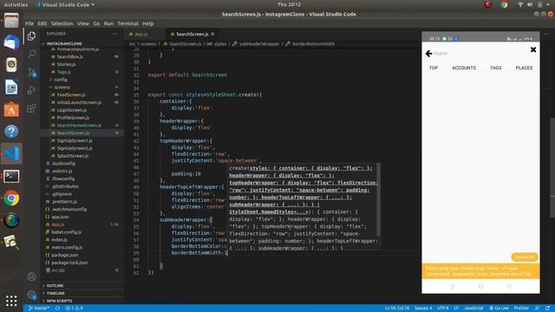555x312 pixels.
Task: Click the notifications bell in status bar
Action: tap(547, 309)
